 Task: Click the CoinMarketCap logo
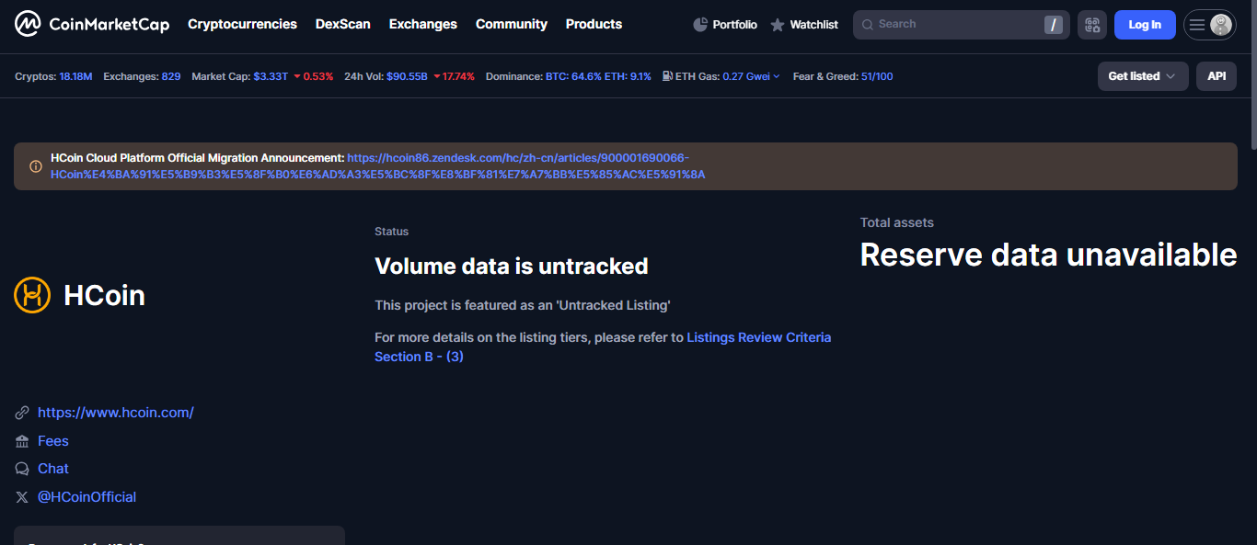point(92,24)
